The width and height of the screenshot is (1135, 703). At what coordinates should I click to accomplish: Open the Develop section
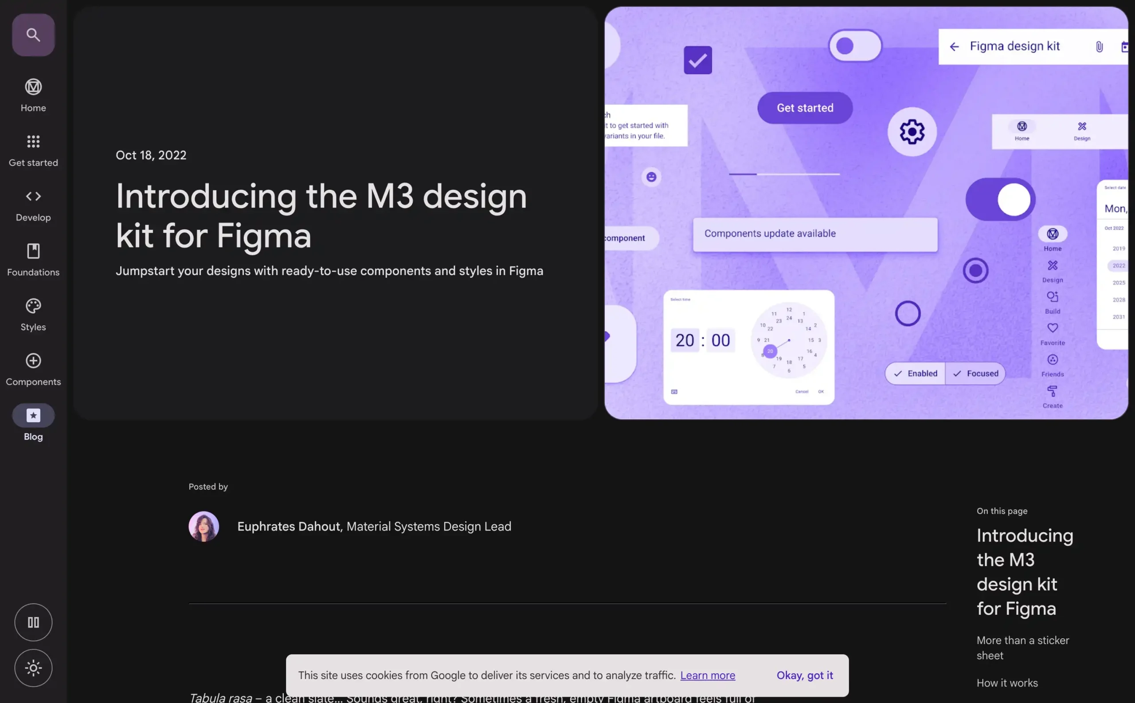point(33,205)
